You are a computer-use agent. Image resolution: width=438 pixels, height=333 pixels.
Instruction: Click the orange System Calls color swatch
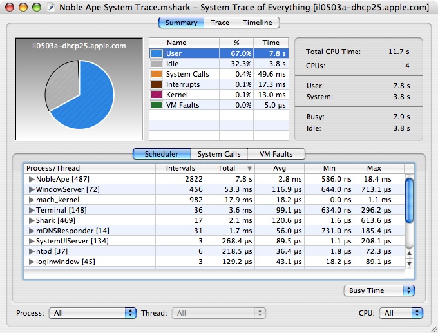pyautogui.click(x=157, y=75)
